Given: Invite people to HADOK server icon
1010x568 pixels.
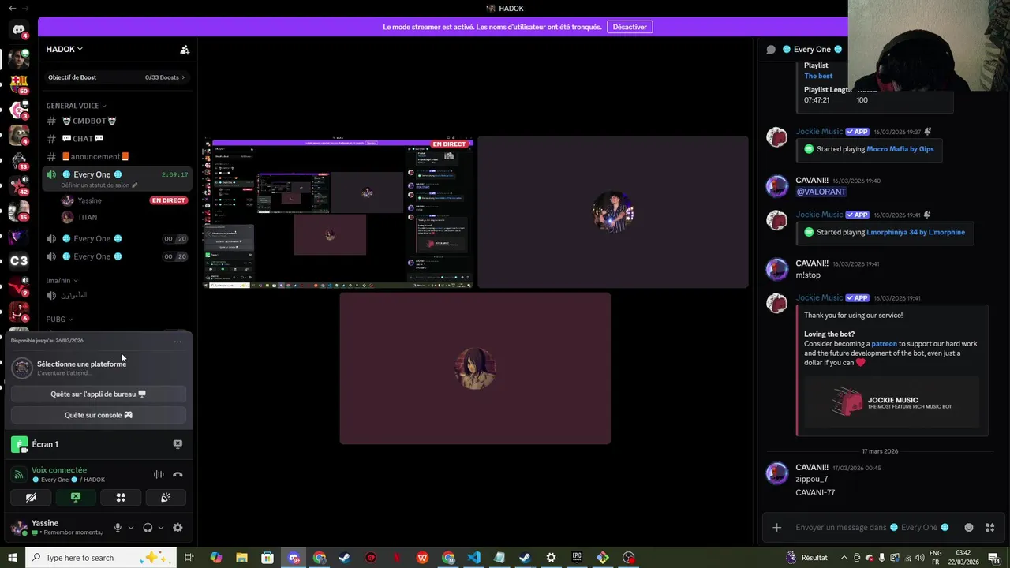Looking at the screenshot, I should 185,49.
